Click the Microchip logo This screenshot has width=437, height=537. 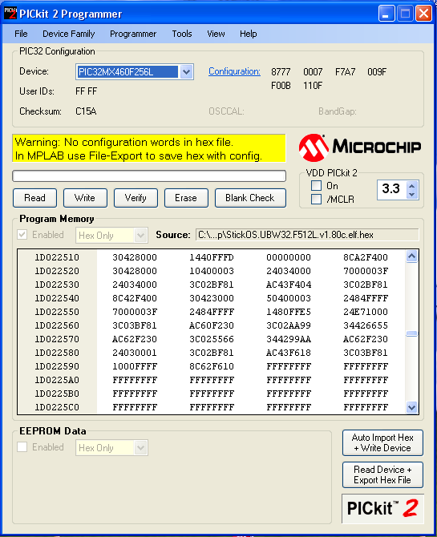click(x=359, y=147)
